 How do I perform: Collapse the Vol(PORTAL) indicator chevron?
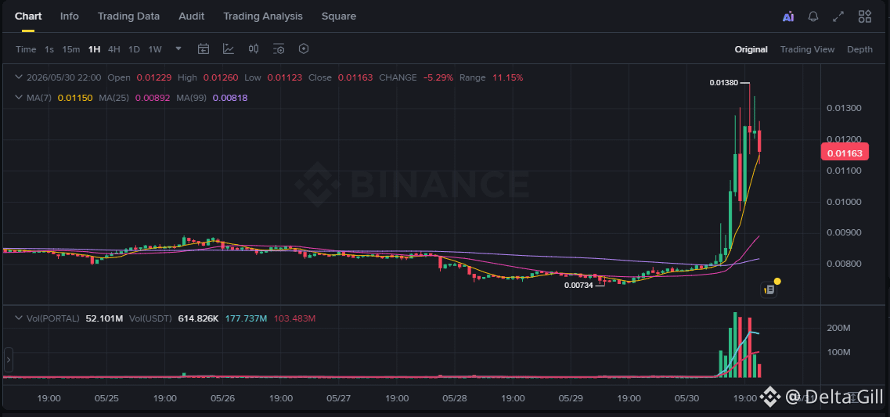click(18, 318)
